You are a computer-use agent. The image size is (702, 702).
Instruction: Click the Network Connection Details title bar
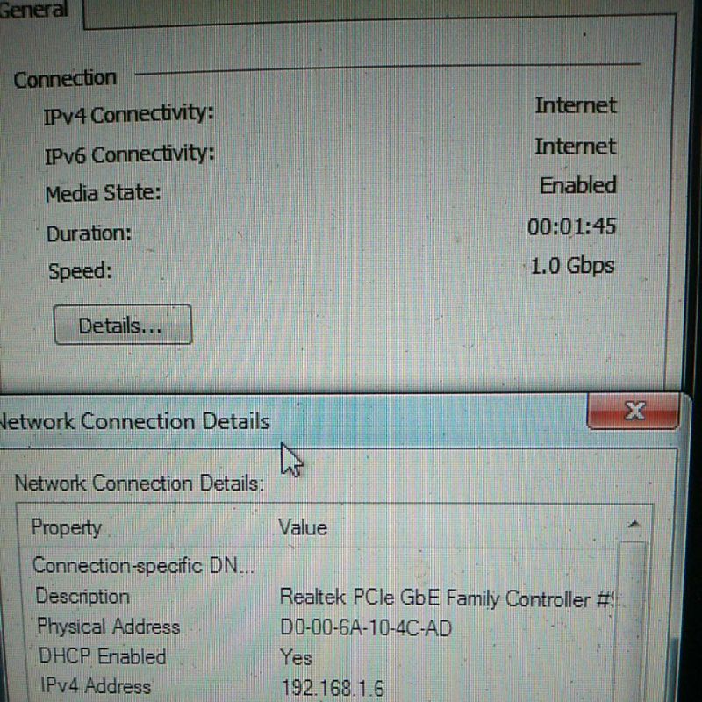pos(291,421)
